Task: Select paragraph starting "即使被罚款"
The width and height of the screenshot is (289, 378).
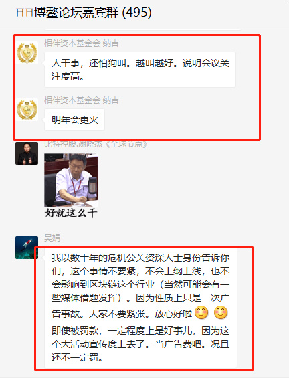Action: 140,345
